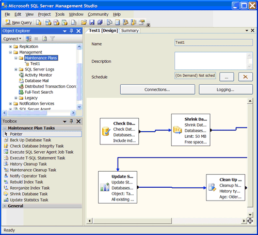
Task: Open the Connect dropdown in Object Explorer
Action: 12,39
